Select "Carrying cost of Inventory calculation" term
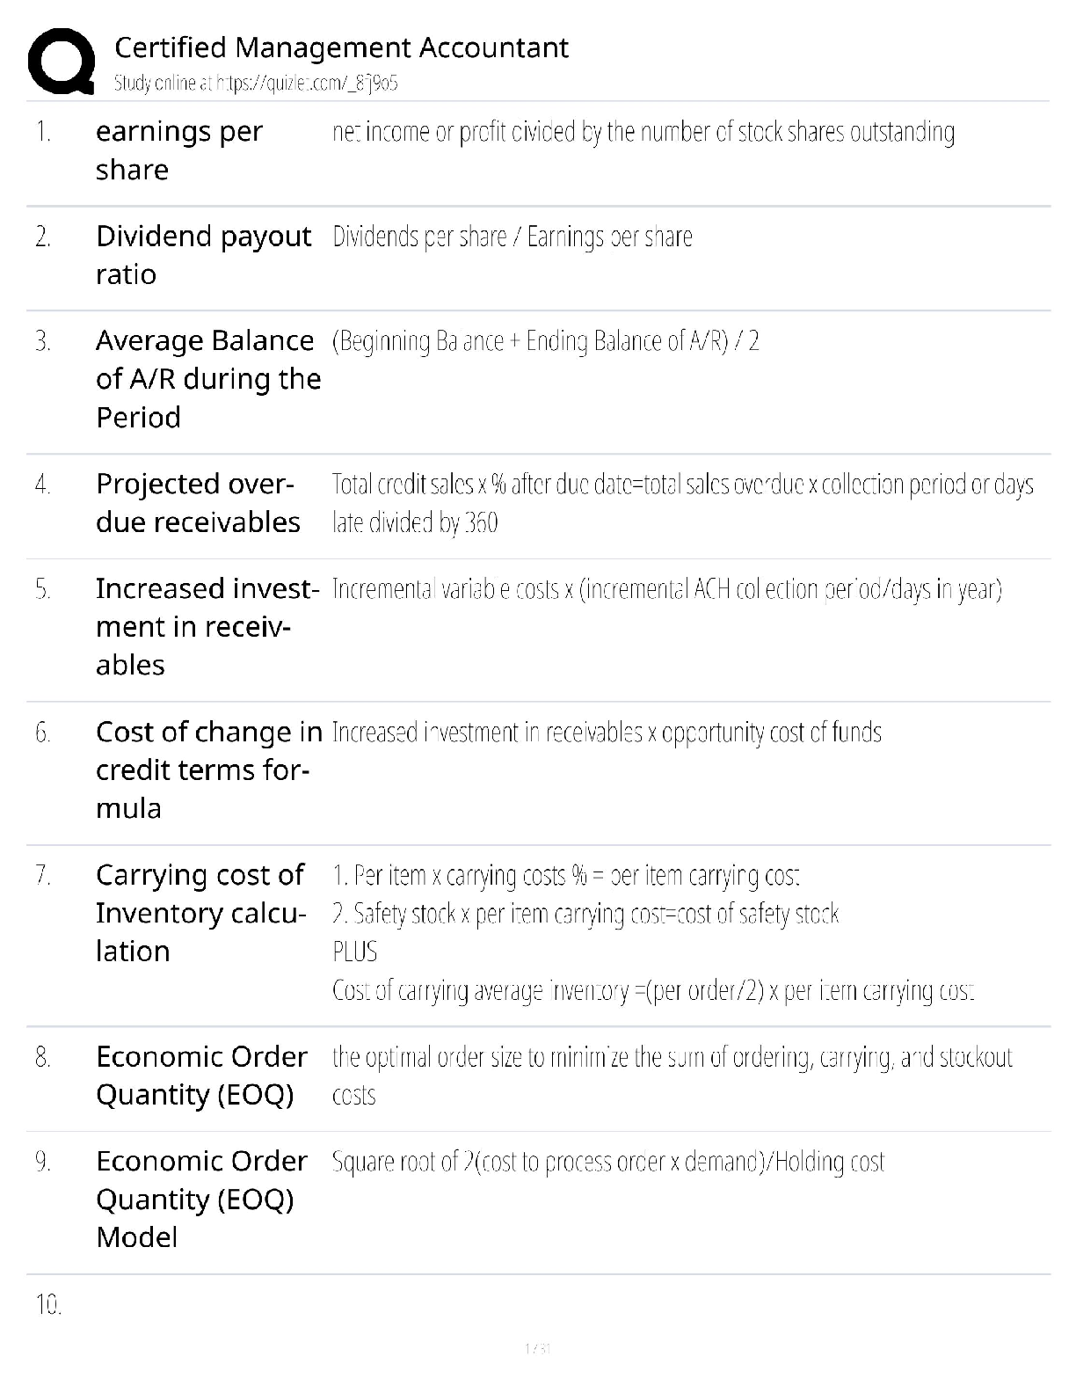1076x1393 pixels. 200,913
